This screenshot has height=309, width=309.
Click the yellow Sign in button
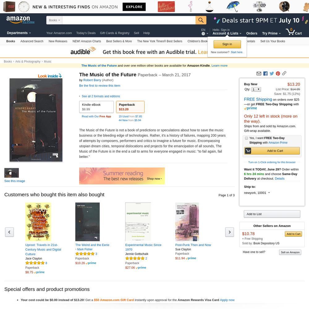point(227,44)
